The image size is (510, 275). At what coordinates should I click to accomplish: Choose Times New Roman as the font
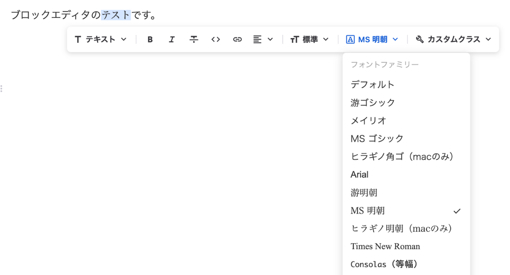click(385, 246)
